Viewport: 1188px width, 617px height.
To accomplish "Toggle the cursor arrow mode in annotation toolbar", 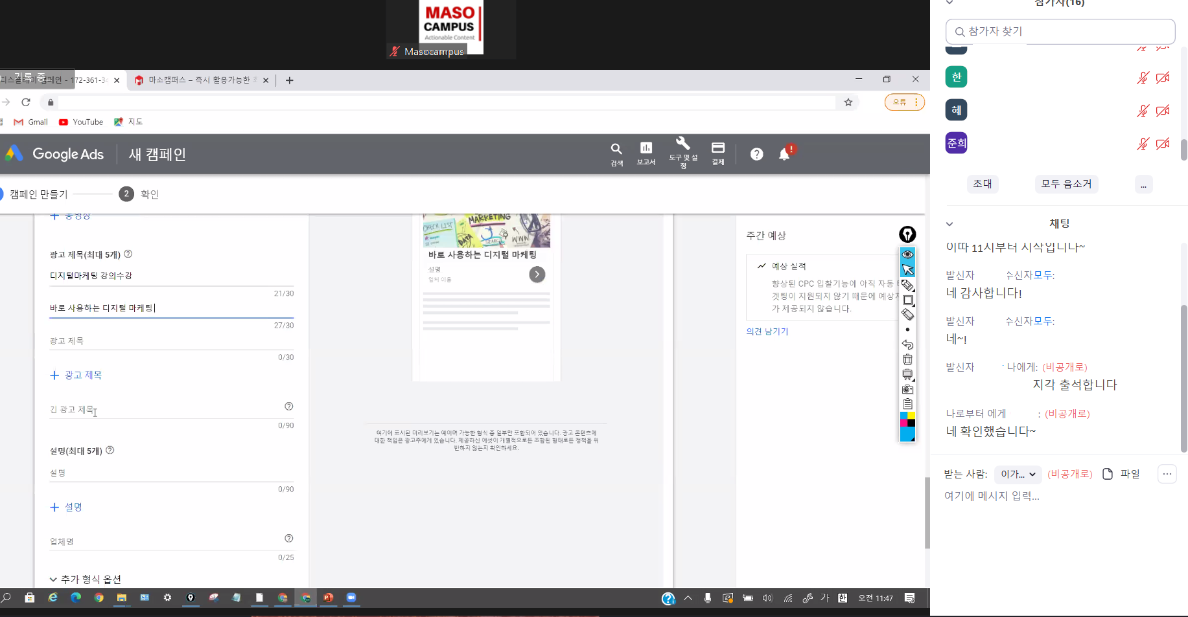I will tap(907, 269).
